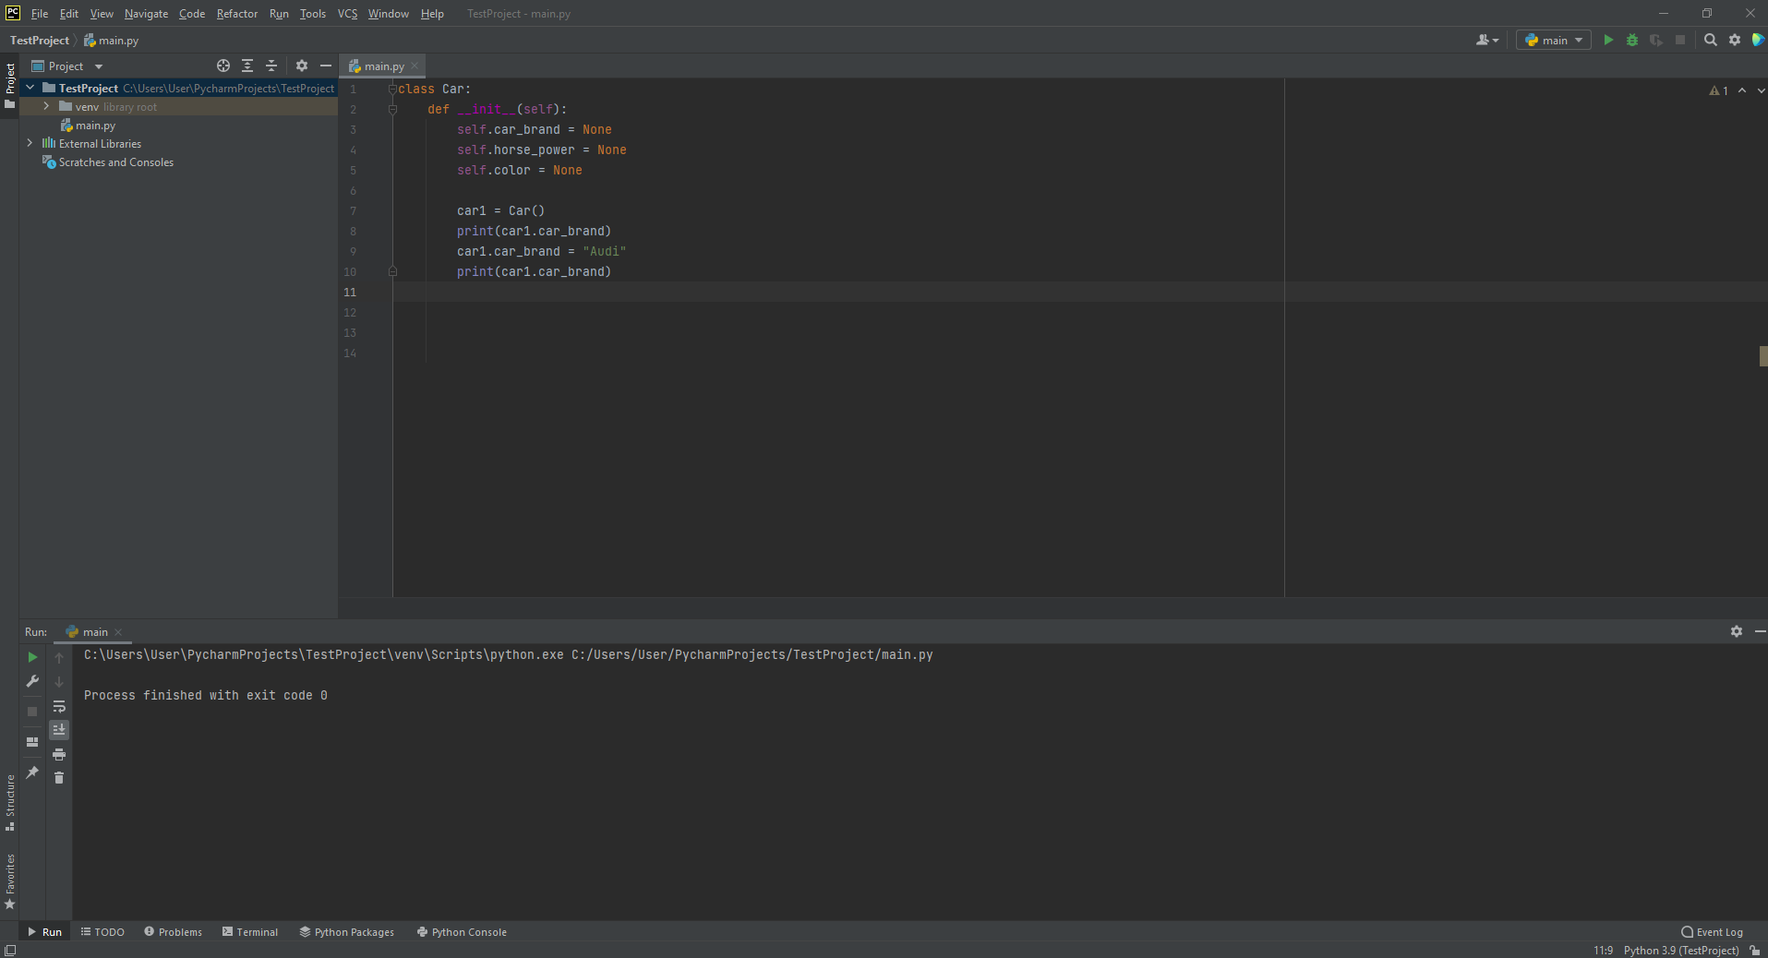Open Project panel options gear
The image size is (1768, 958).
coord(302,66)
